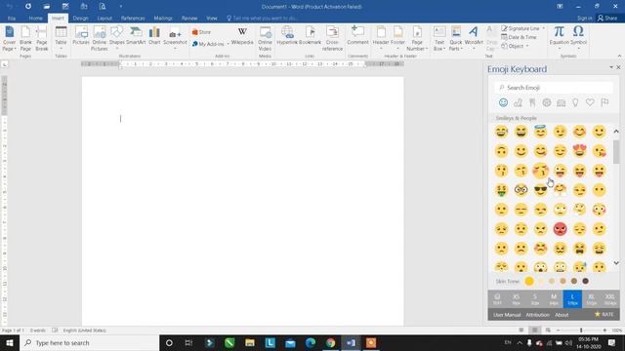Insert the nerd glasses face emoji

[x=521, y=190]
